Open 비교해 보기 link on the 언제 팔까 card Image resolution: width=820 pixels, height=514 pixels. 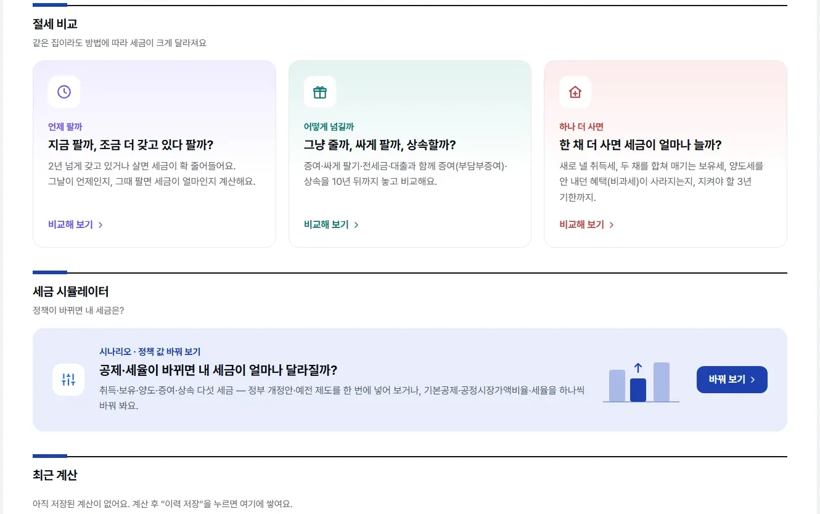click(x=75, y=224)
